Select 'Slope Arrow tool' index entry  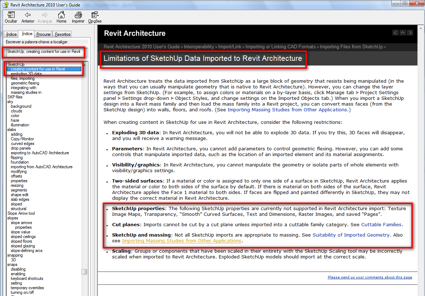coord(21,213)
